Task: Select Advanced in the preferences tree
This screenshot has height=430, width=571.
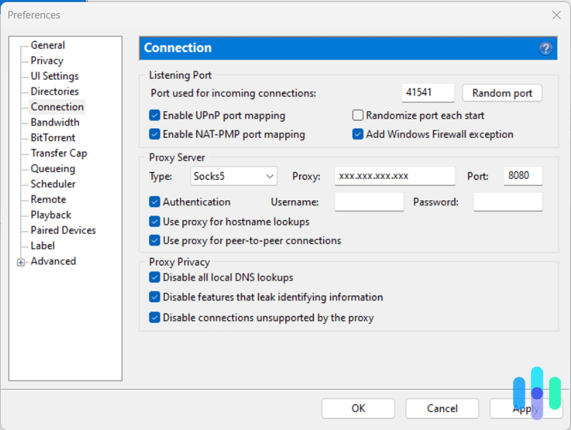Action: click(53, 261)
